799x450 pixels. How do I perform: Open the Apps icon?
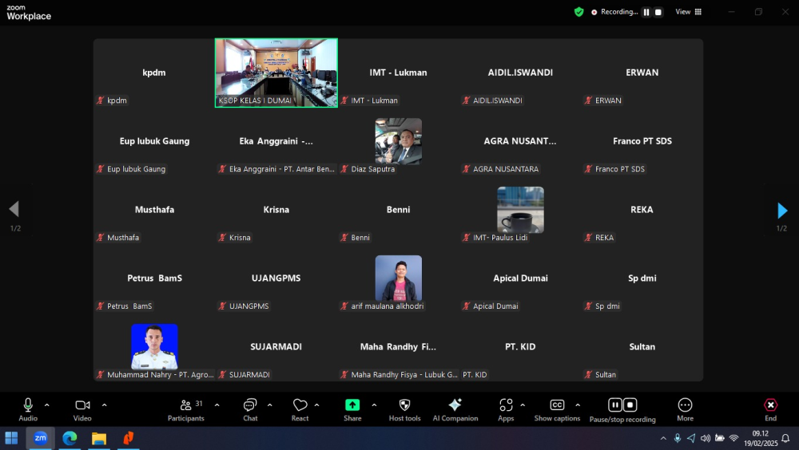tap(506, 410)
